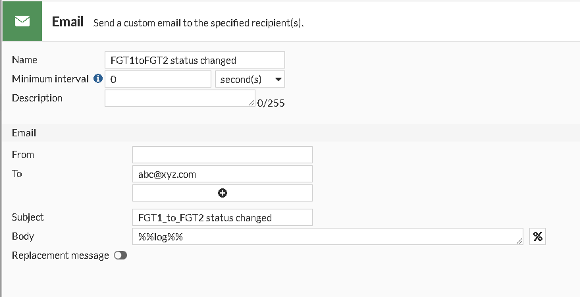Click the To field containing abc@xyz.com
Image resolution: width=580 pixels, height=297 pixels.
(x=222, y=175)
